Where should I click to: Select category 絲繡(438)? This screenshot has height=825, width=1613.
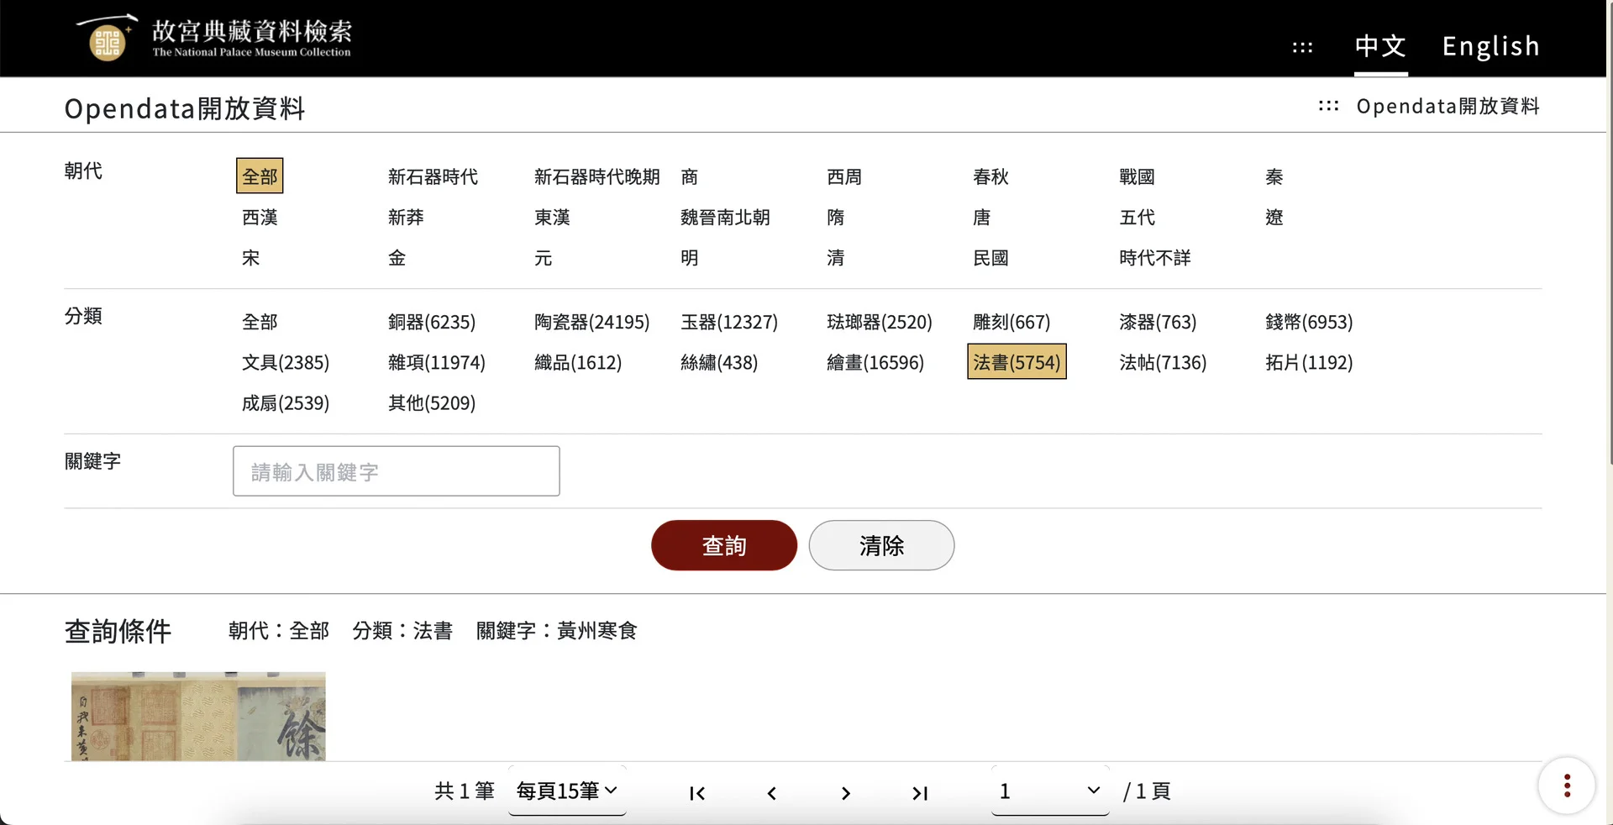[719, 362]
